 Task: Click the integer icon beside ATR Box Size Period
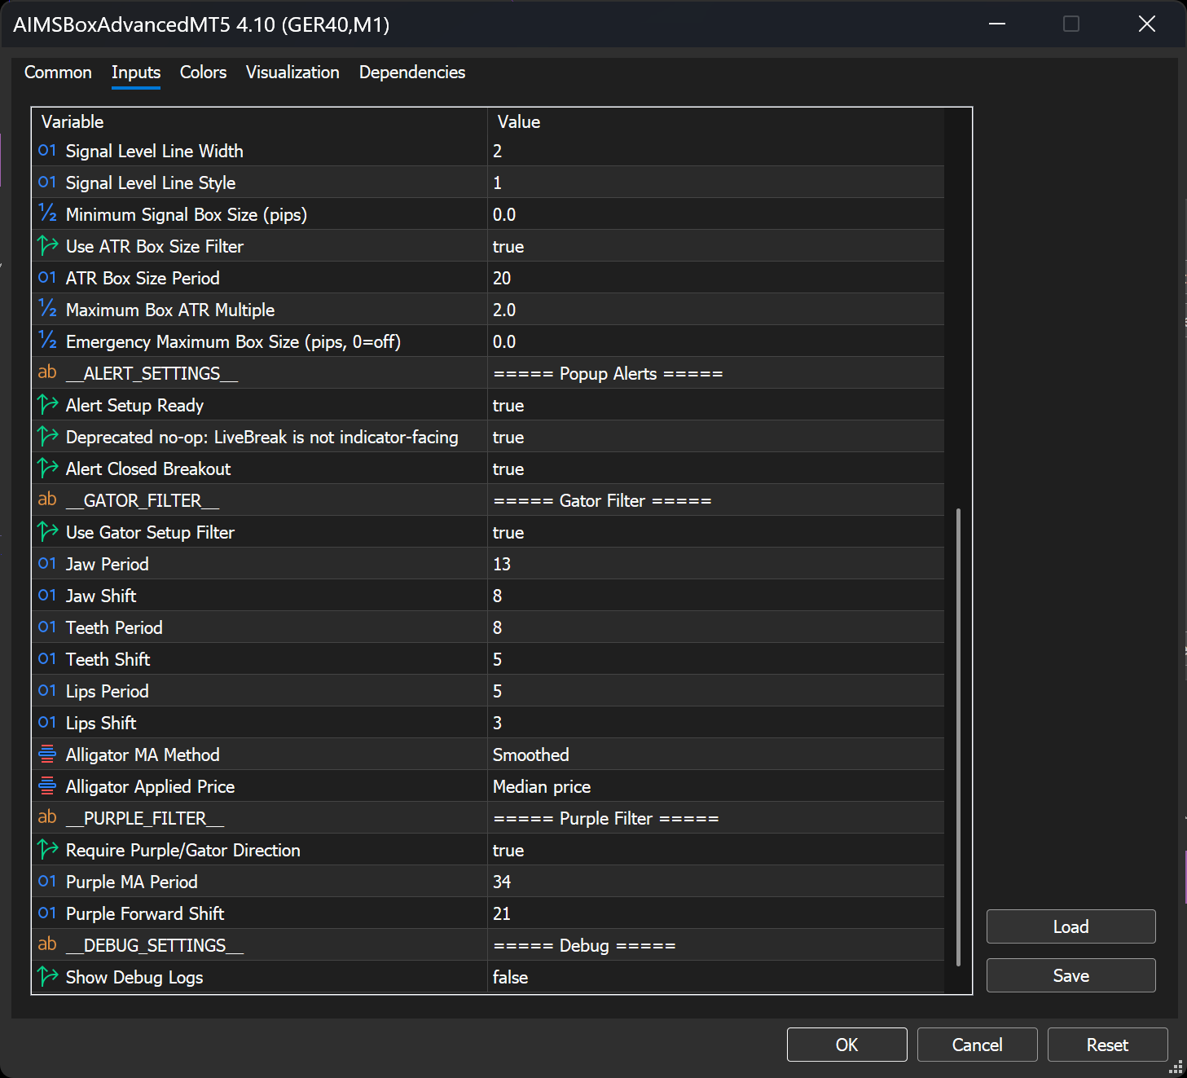[47, 278]
